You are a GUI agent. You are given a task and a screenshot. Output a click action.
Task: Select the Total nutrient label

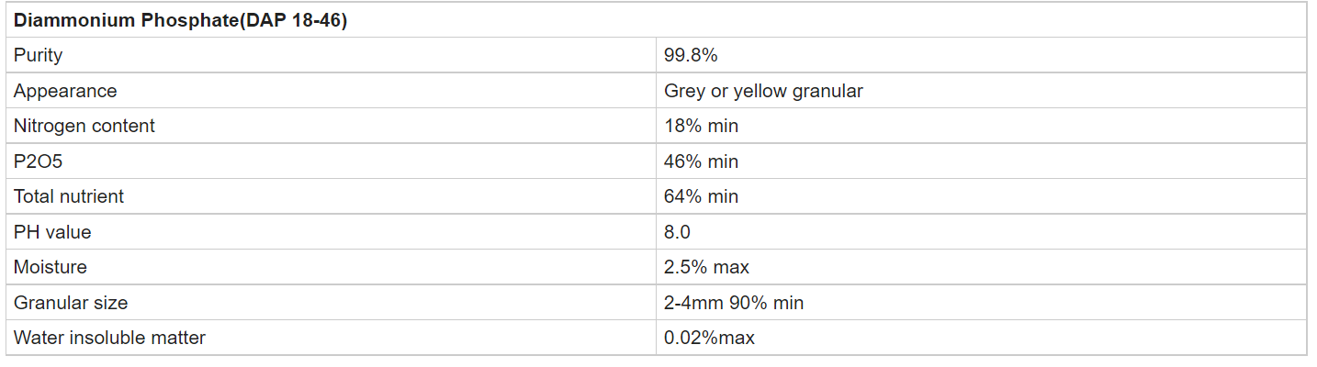pos(69,196)
